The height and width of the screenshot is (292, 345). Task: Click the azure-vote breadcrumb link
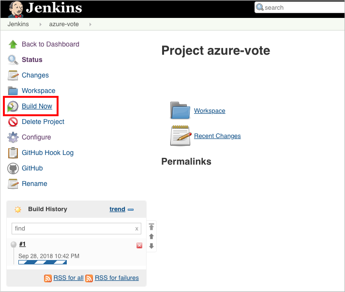[x=64, y=24]
